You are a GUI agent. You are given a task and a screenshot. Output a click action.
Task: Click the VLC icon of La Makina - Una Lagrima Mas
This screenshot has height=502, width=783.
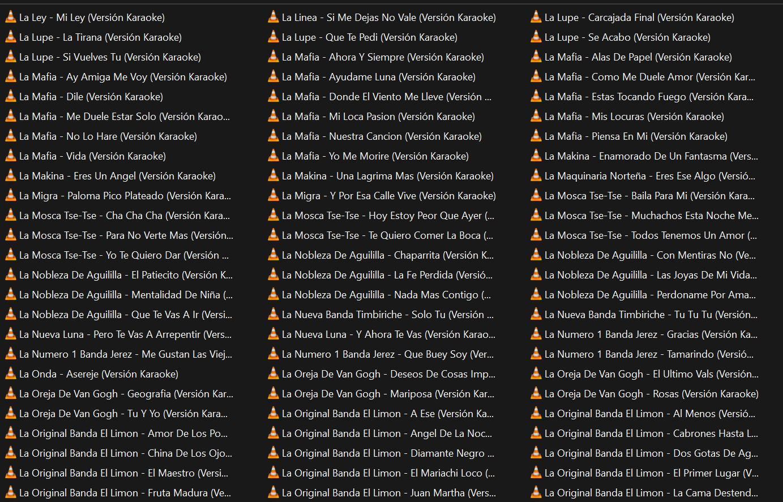[x=273, y=176]
